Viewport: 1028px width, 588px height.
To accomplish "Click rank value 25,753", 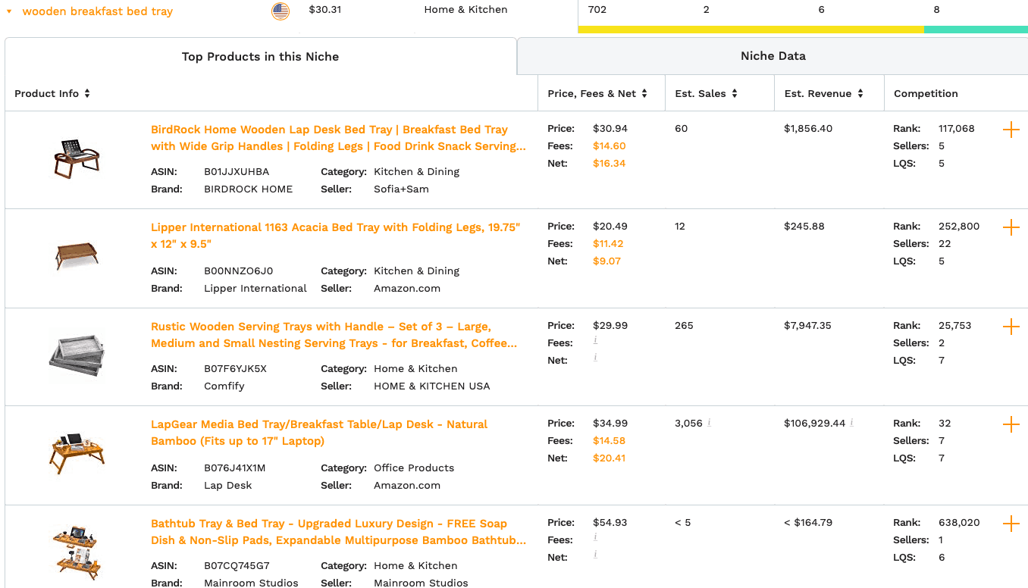I will pyautogui.click(x=955, y=325).
